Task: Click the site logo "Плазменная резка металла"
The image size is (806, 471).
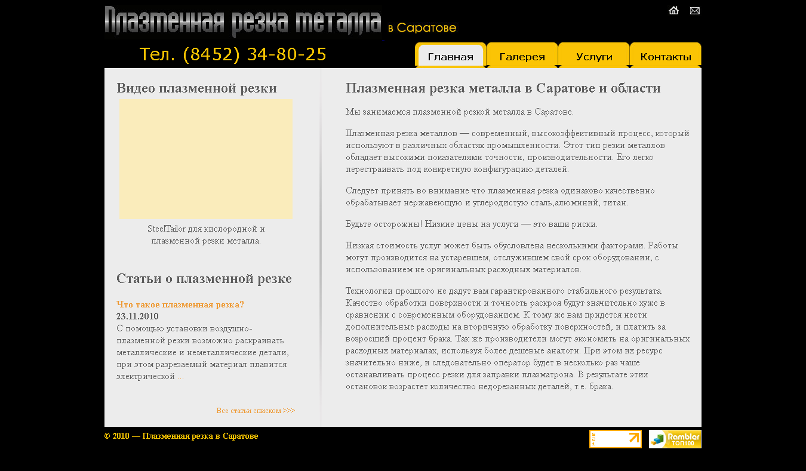Action: [242, 21]
